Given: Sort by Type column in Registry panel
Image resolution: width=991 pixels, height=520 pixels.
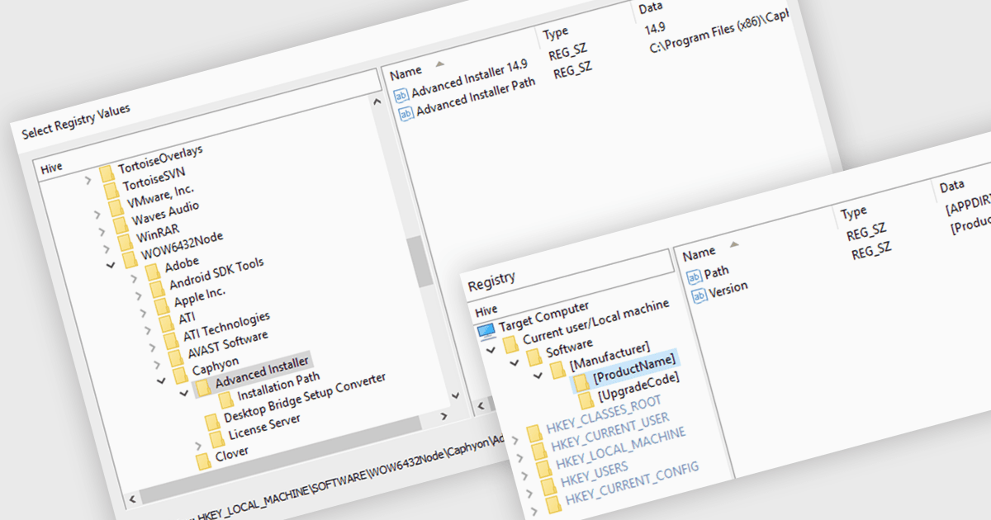Looking at the screenshot, I should pyautogui.click(x=854, y=212).
